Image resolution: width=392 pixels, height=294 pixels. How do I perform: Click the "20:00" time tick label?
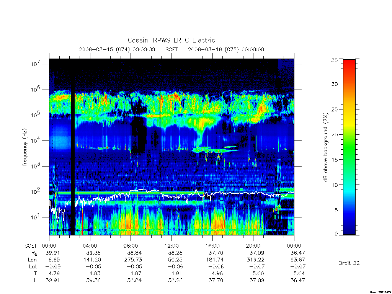[x=253, y=246]
